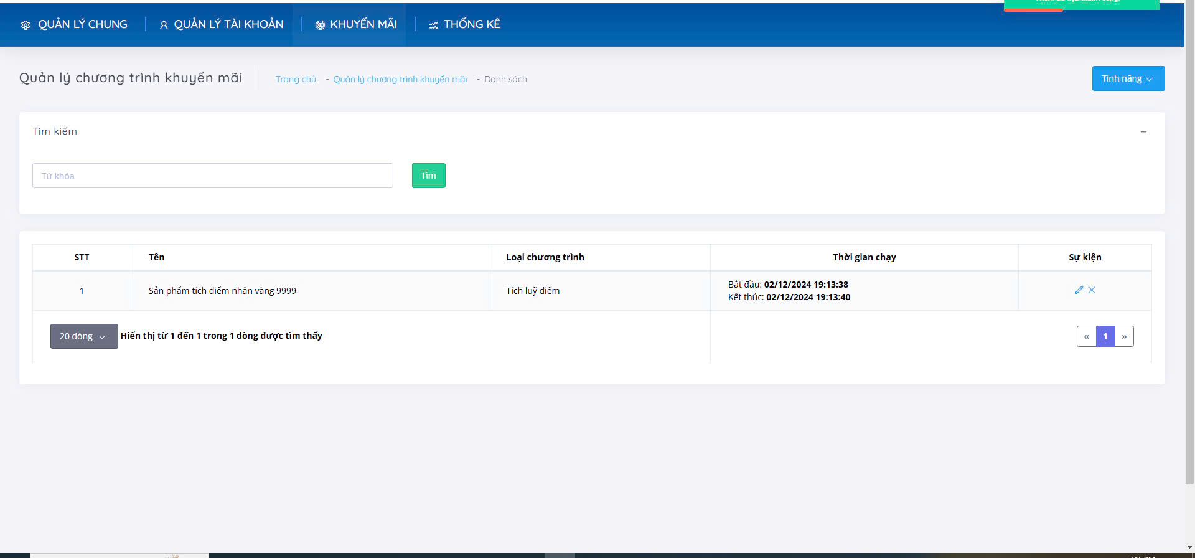Click end time 02/12/2024 19:13:40
1195x558 pixels.
click(x=808, y=297)
